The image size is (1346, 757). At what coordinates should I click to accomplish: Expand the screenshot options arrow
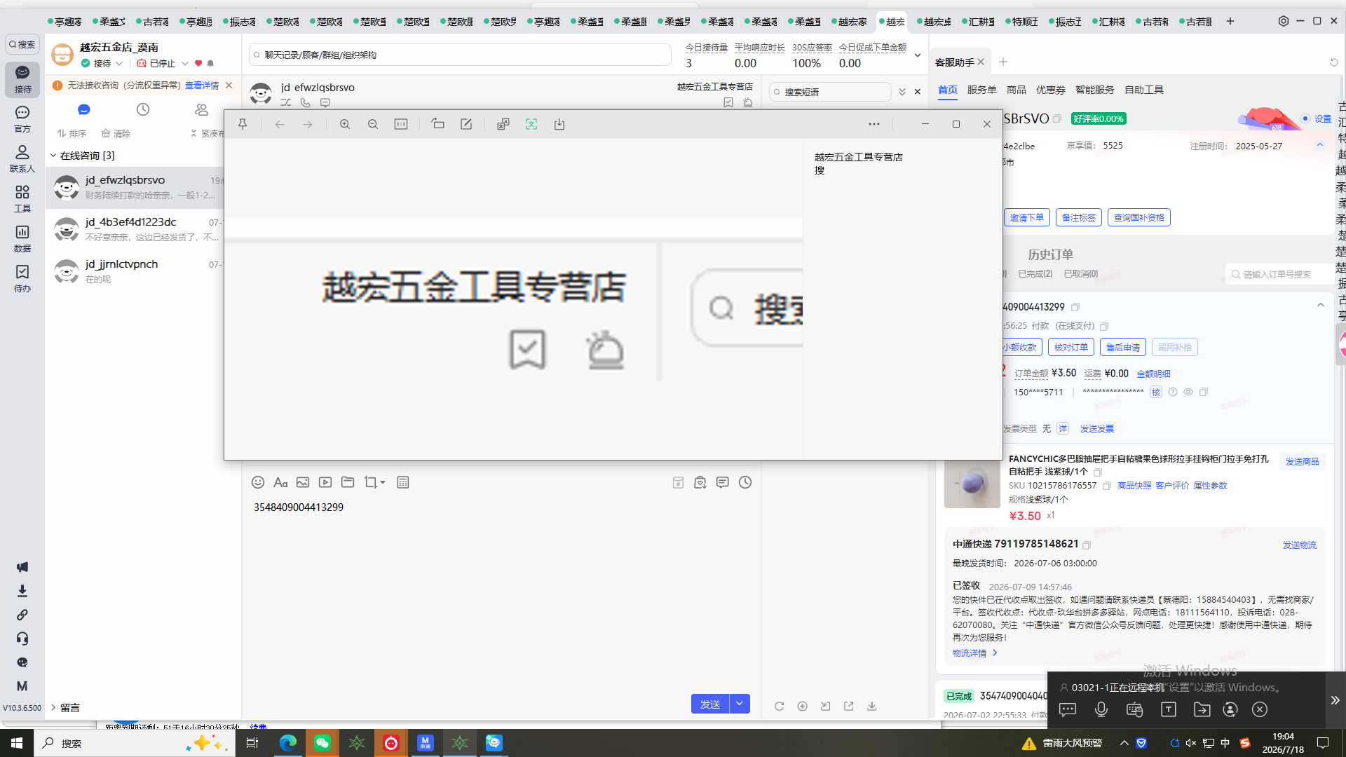pos(383,482)
